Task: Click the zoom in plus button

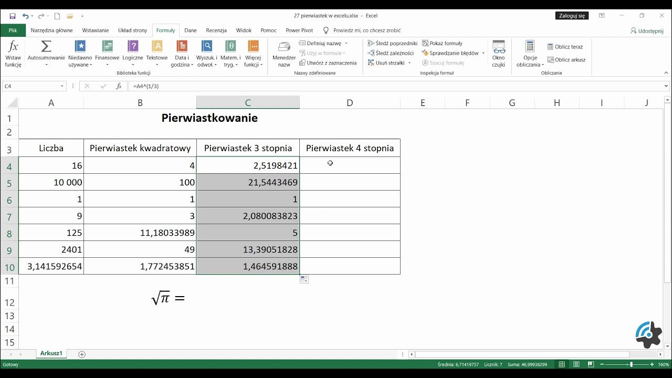Action: 652,364
